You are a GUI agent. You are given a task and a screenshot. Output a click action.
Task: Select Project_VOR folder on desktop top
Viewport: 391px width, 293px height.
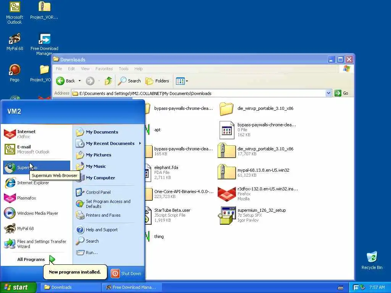44,10
